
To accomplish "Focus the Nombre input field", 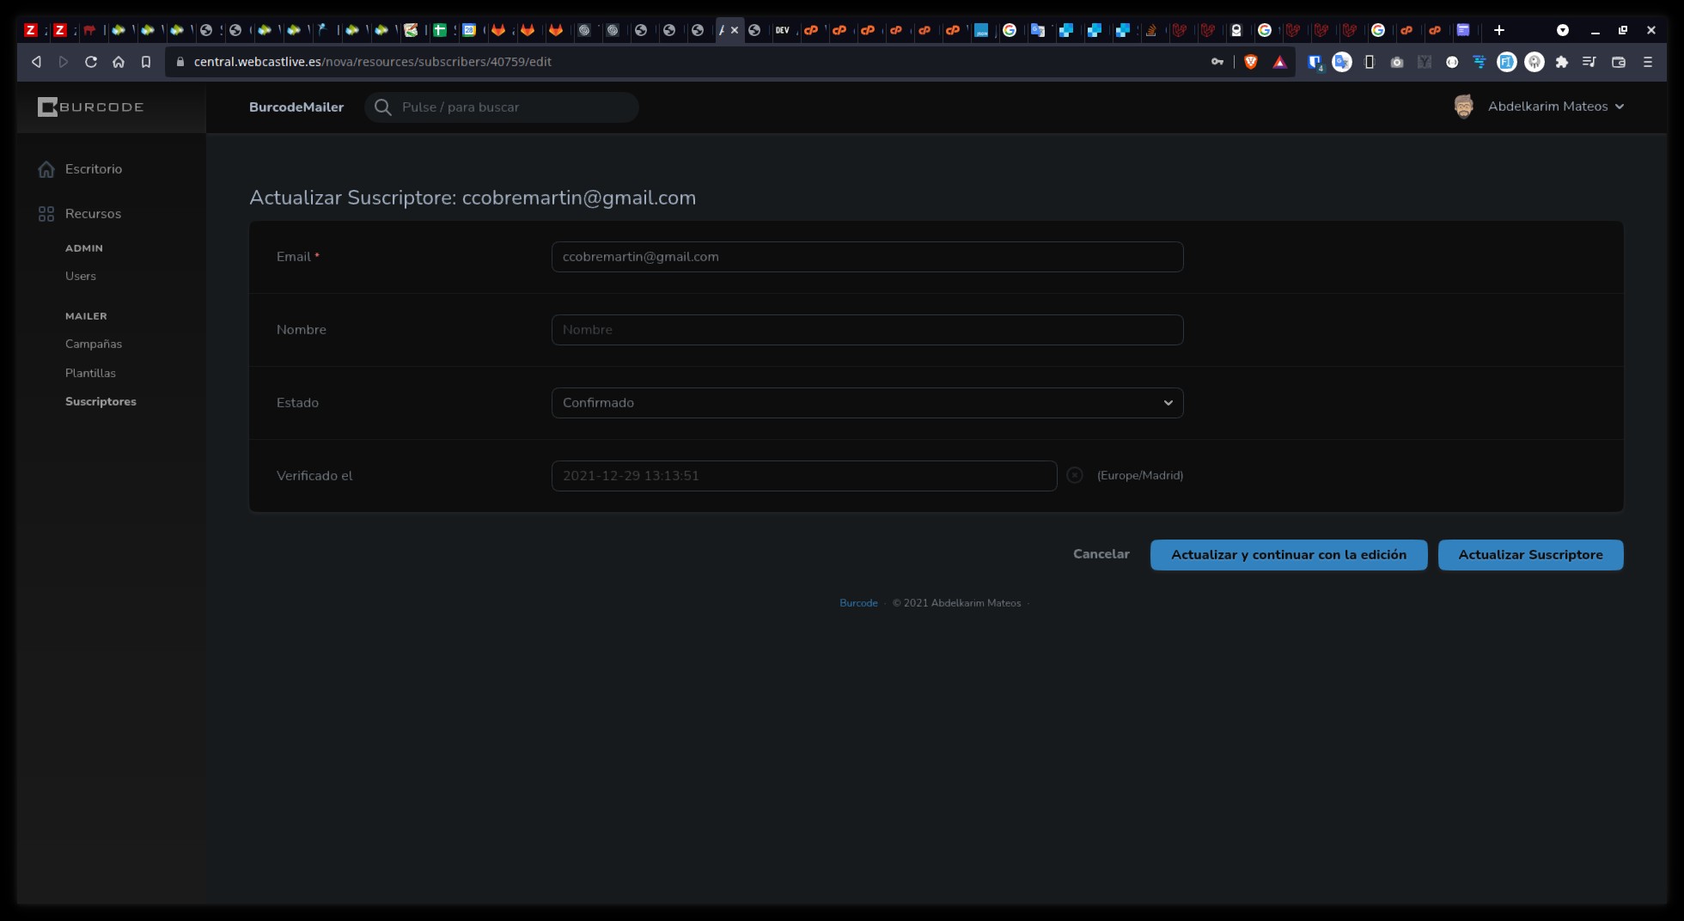I will 867,330.
